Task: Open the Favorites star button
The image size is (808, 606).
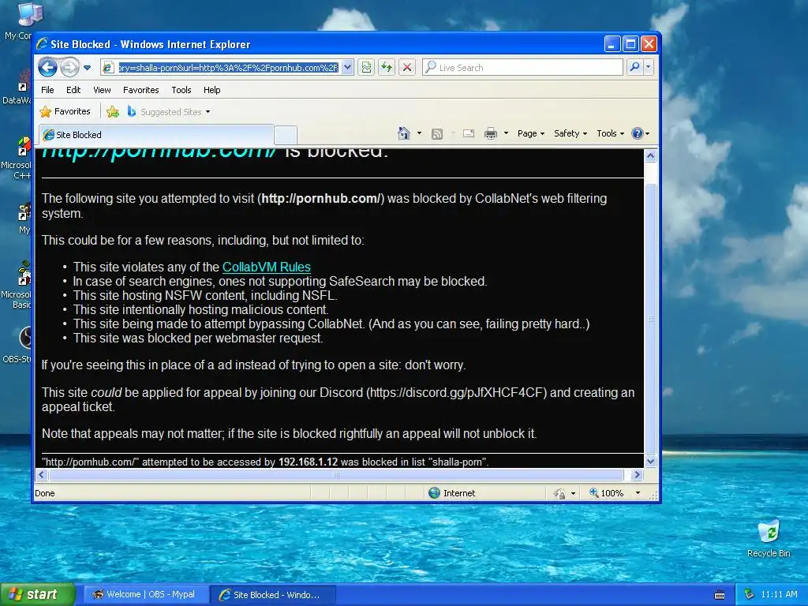Action: coord(65,111)
